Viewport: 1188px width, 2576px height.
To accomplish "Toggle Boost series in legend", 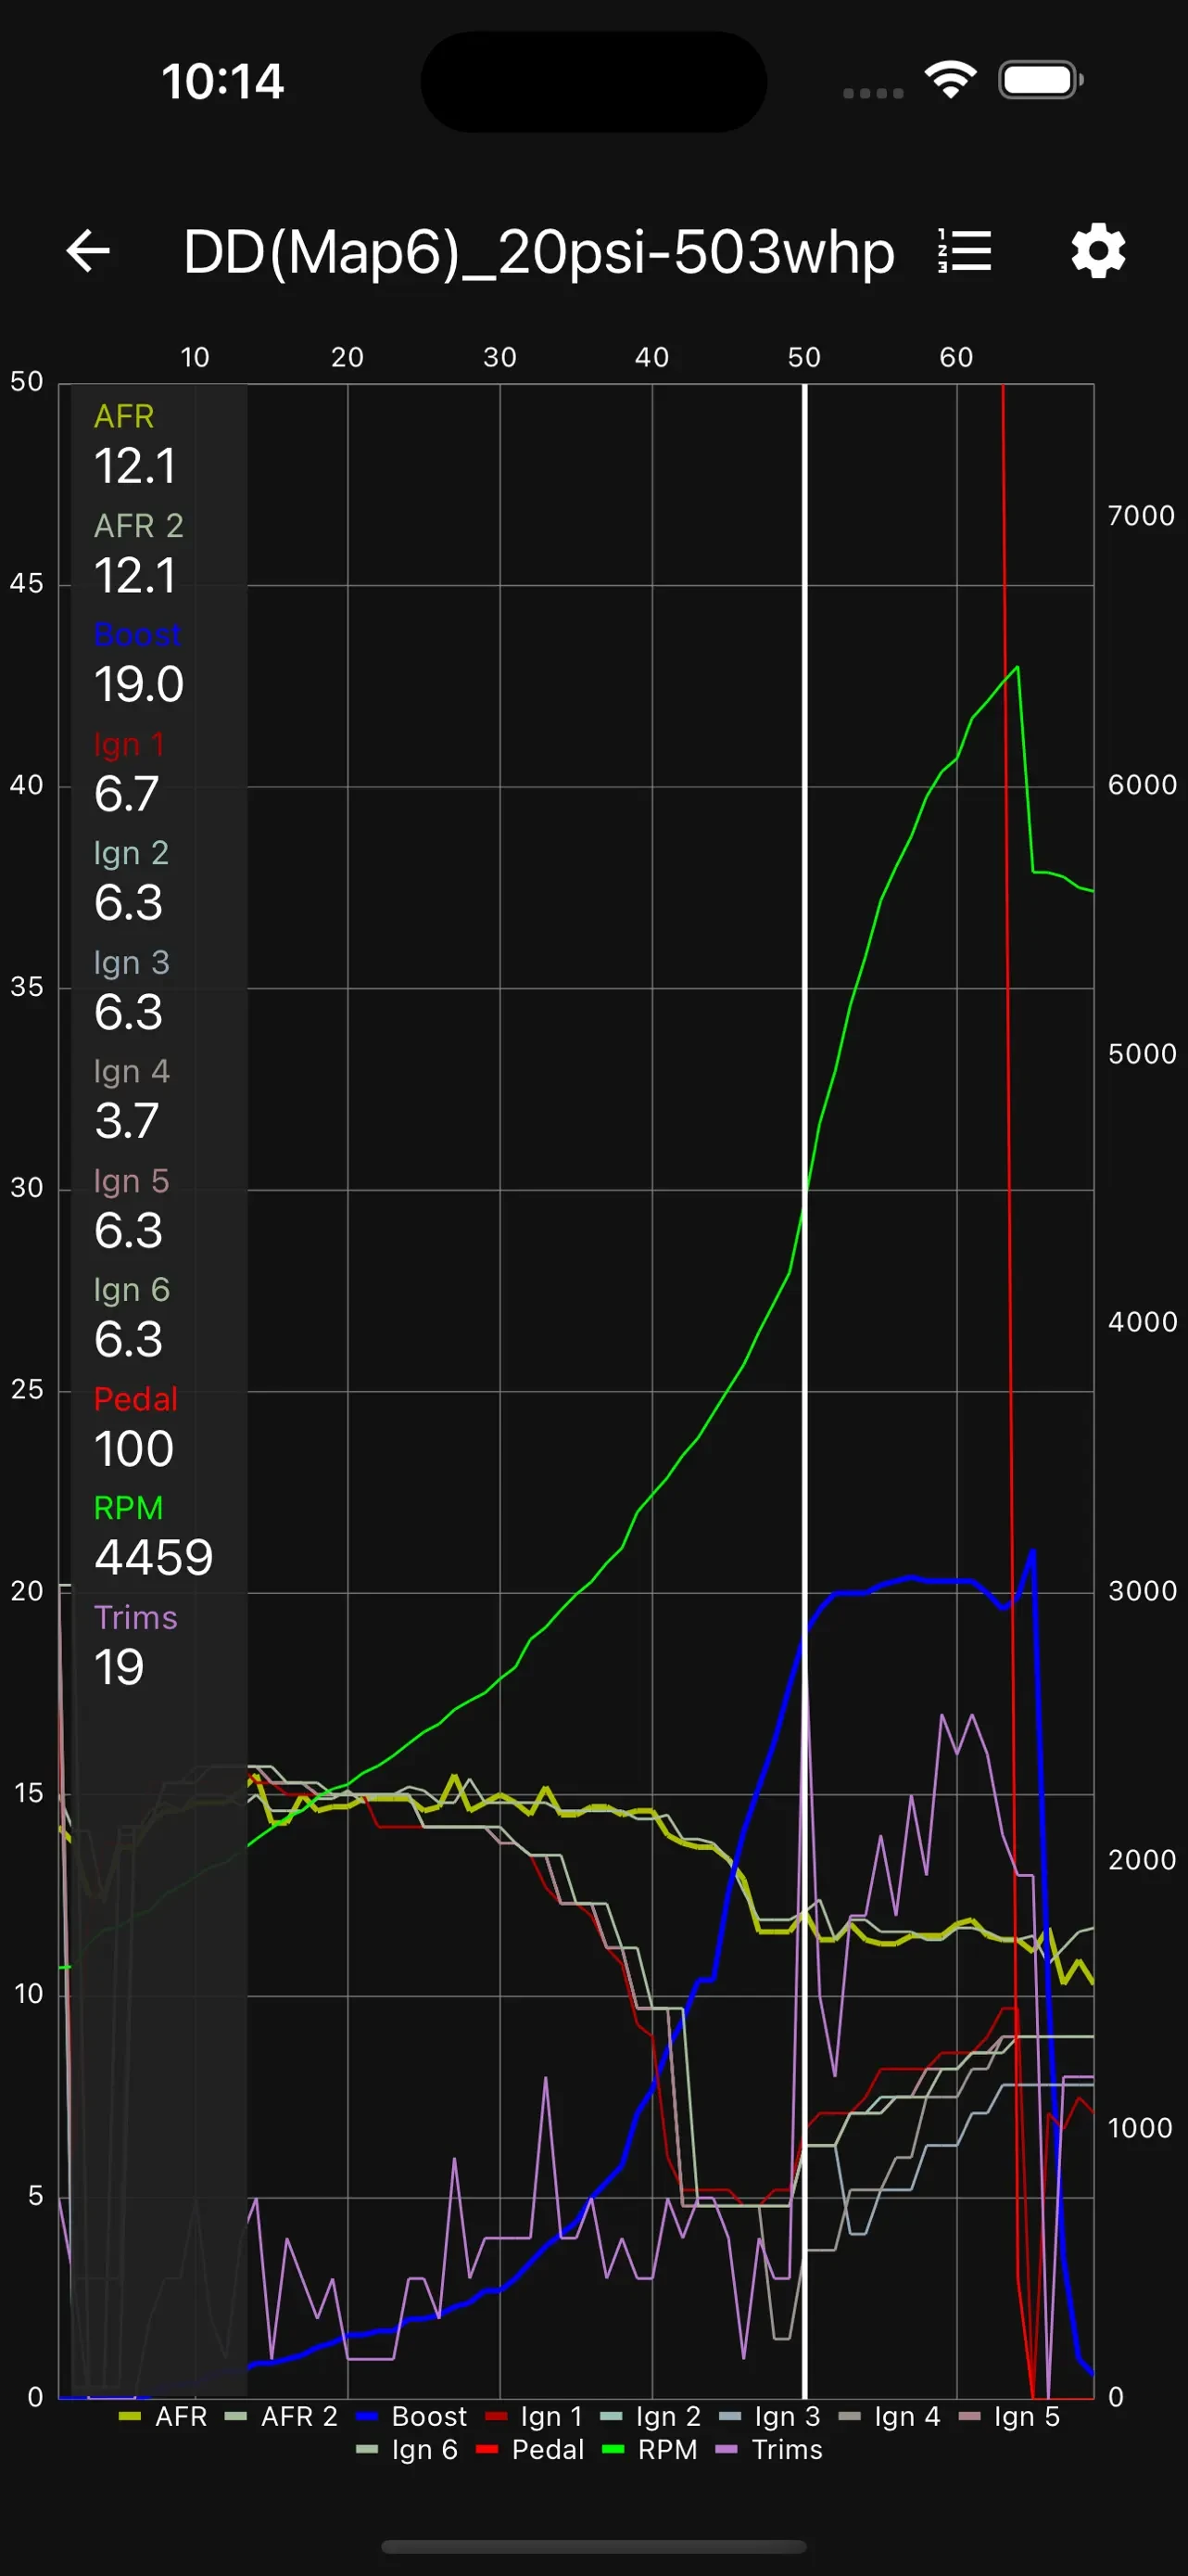I will coord(411,2416).
